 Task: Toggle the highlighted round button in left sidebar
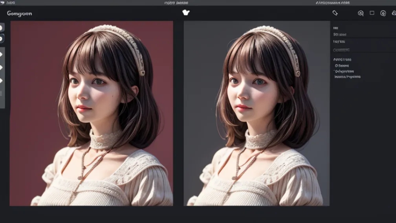pos(1,39)
